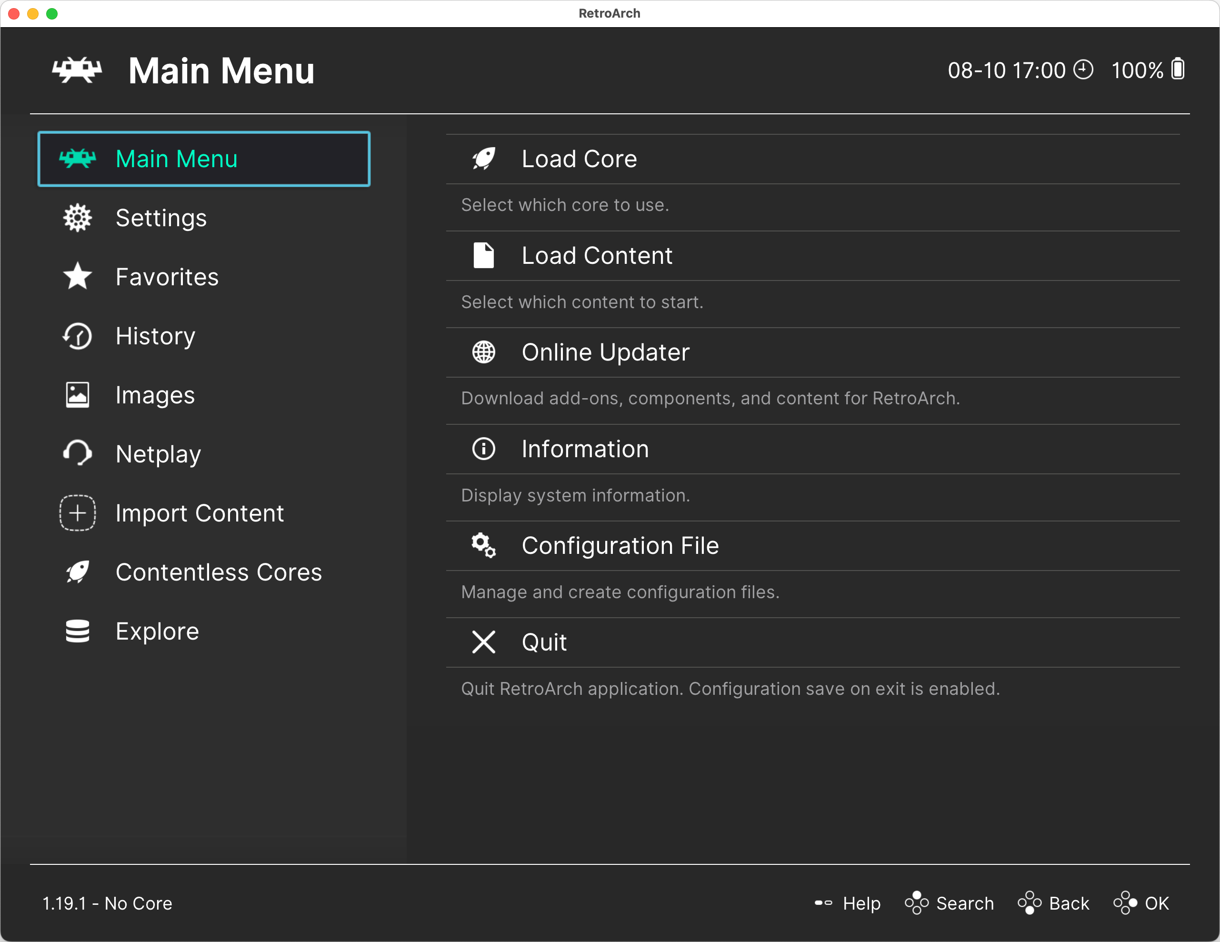Click the Search gamepad button icon
Viewport: 1220px width, 942px height.
coord(917,903)
